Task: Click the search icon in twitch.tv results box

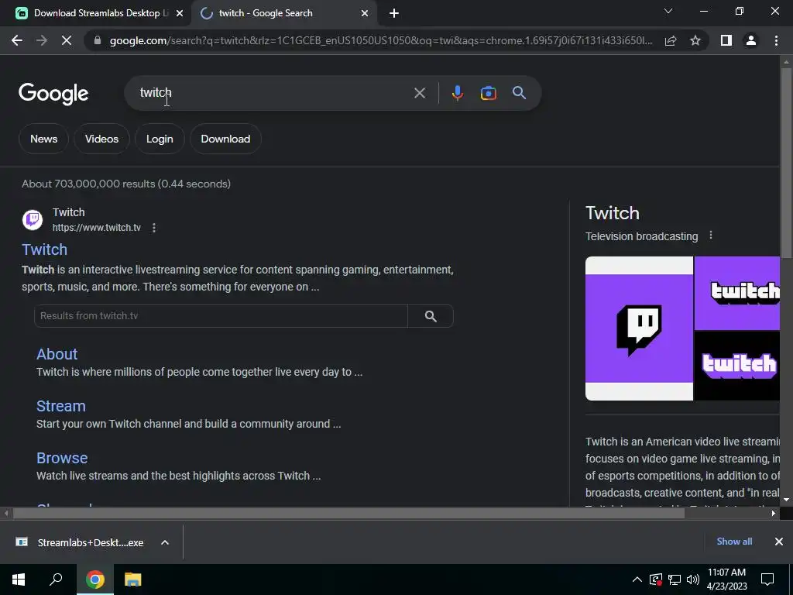Action: point(431,316)
